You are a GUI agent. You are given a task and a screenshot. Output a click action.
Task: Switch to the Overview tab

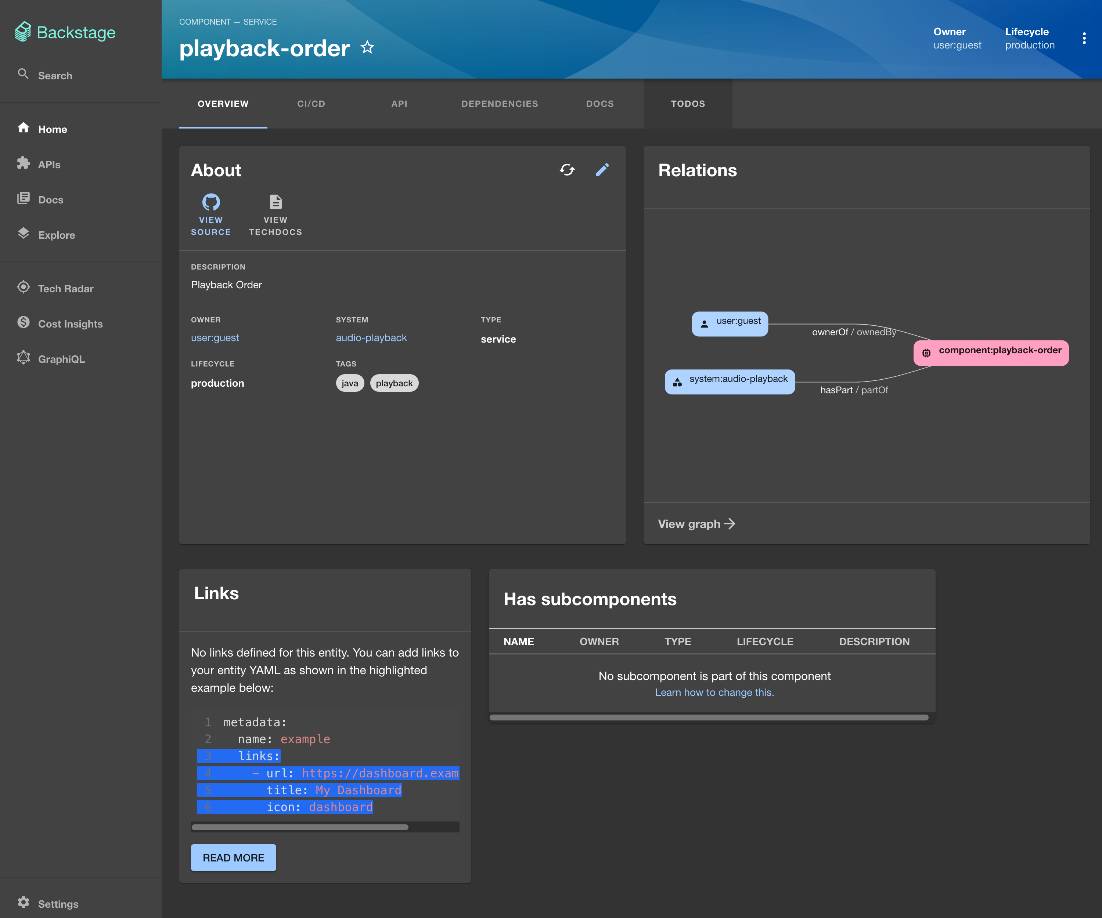(223, 104)
